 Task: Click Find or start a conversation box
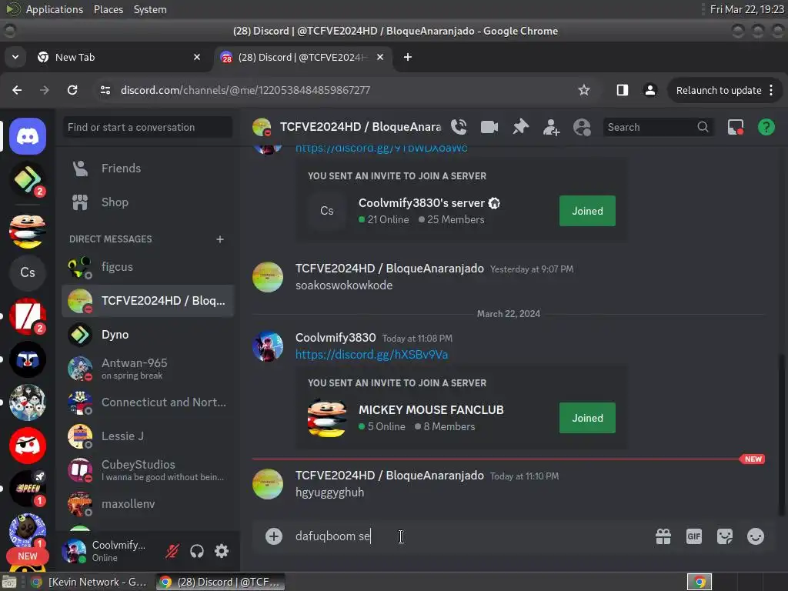point(148,127)
